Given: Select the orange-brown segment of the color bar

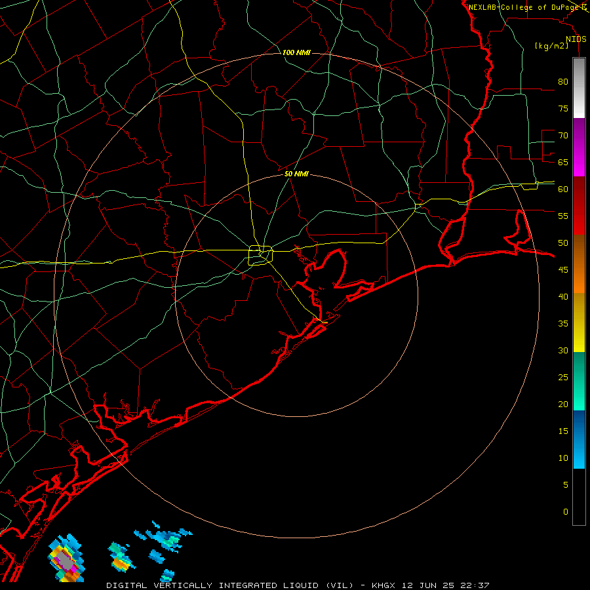Looking at the screenshot, I should (579, 264).
